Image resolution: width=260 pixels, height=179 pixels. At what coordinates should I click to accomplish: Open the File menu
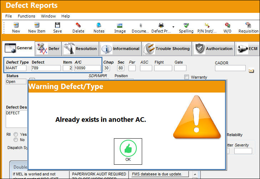[x=9, y=16]
